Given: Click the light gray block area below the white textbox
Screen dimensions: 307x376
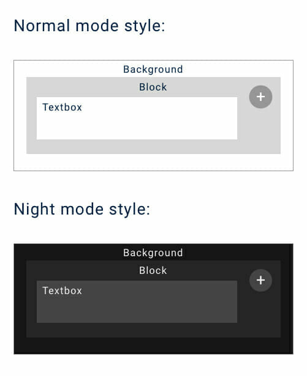Looking at the screenshot, I should coord(137,147).
